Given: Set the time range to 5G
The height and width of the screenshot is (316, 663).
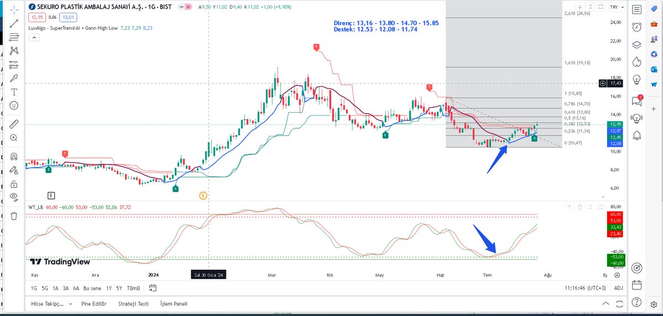Looking at the screenshot, I should click(x=45, y=288).
